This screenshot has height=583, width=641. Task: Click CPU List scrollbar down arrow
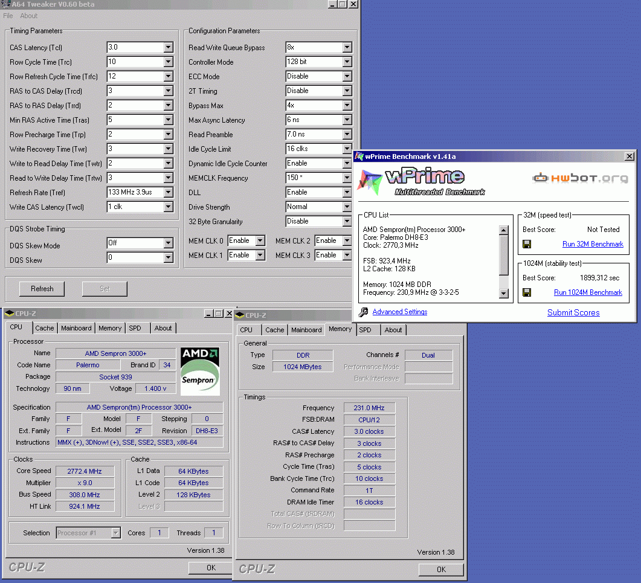504,294
